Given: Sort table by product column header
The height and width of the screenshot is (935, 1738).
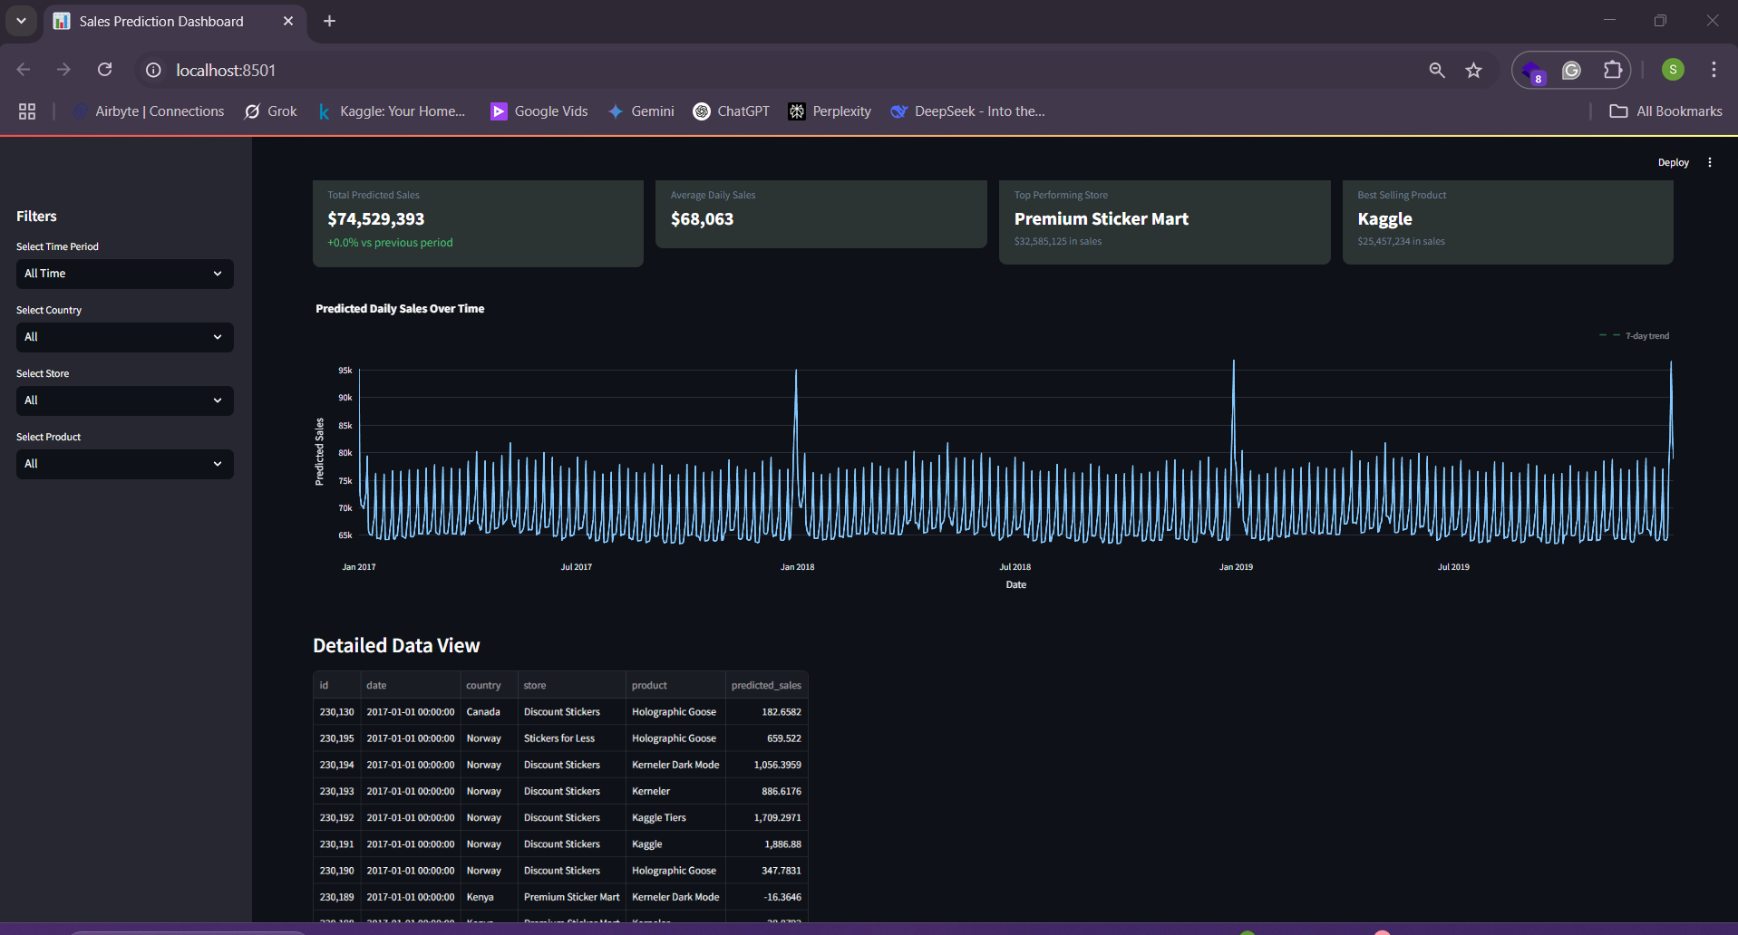Looking at the screenshot, I should click(x=675, y=685).
